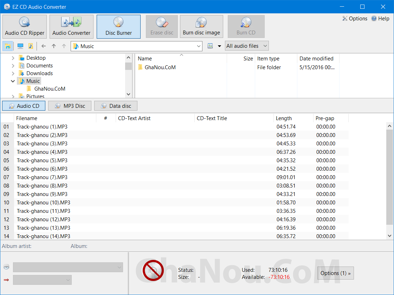The width and height of the screenshot is (394, 295).
Task: Click the no-disc status icon
Action: point(153,270)
